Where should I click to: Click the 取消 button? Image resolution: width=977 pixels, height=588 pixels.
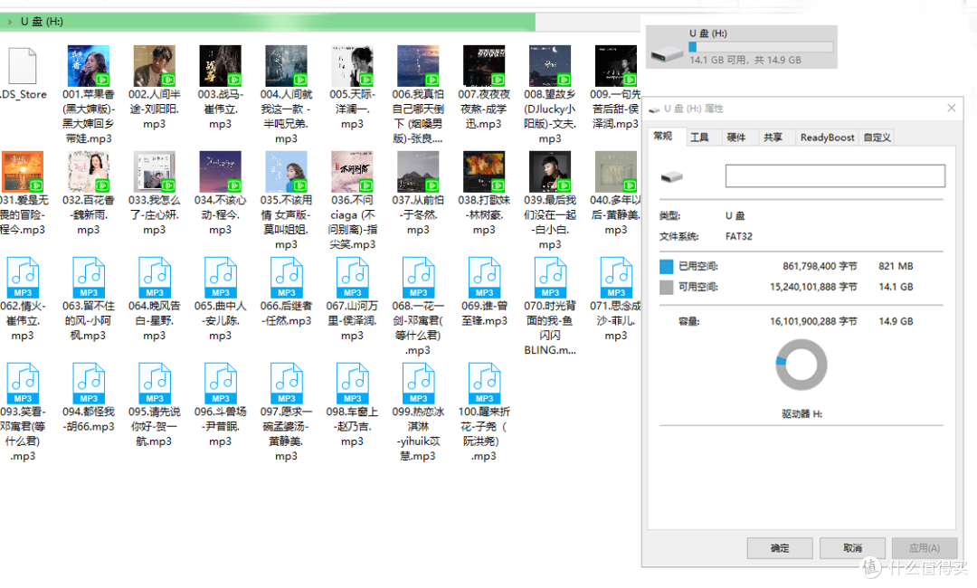[x=852, y=548]
